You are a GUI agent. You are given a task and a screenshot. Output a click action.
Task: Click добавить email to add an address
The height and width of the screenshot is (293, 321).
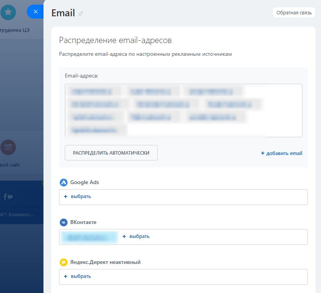click(x=284, y=153)
